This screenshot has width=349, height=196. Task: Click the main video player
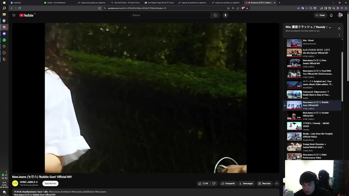click(x=146, y=98)
